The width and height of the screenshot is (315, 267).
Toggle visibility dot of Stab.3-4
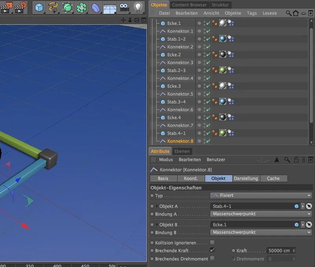[199, 102]
